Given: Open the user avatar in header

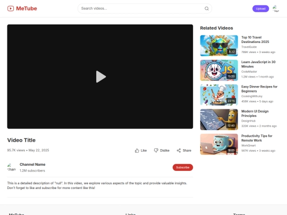Looking at the screenshot, I should coord(276,8).
